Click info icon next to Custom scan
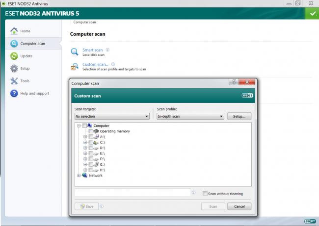The image size is (319, 226). [113, 64]
